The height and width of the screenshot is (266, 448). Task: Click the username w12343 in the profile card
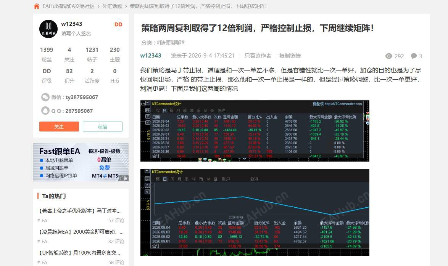pyautogui.click(x=72, y=24)
